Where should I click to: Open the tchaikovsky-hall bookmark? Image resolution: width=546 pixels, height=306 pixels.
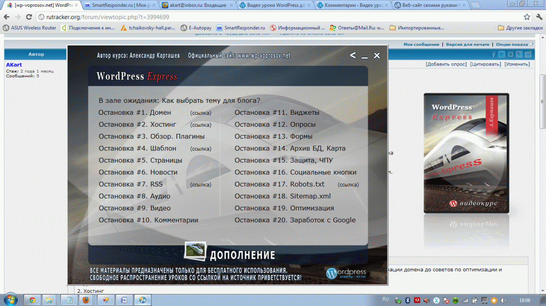pyautogui.click(x=147, y=28)
